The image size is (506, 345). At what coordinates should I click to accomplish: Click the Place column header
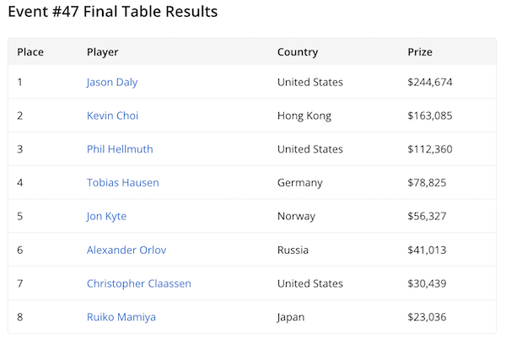pos(30,52)
